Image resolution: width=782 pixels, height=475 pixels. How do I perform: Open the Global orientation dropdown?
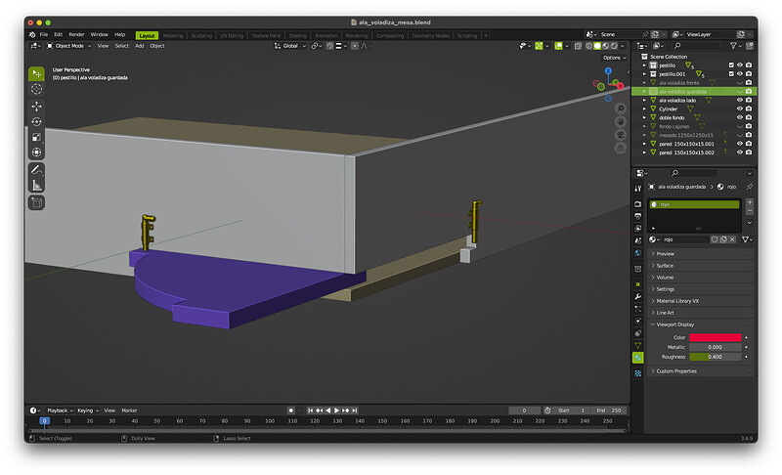pos(290,46)
